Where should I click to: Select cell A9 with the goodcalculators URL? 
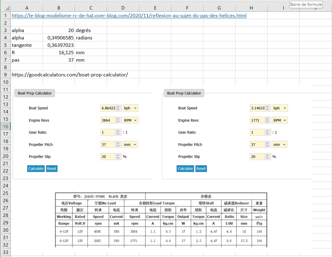pyautogui.click(x=27, y=75)
